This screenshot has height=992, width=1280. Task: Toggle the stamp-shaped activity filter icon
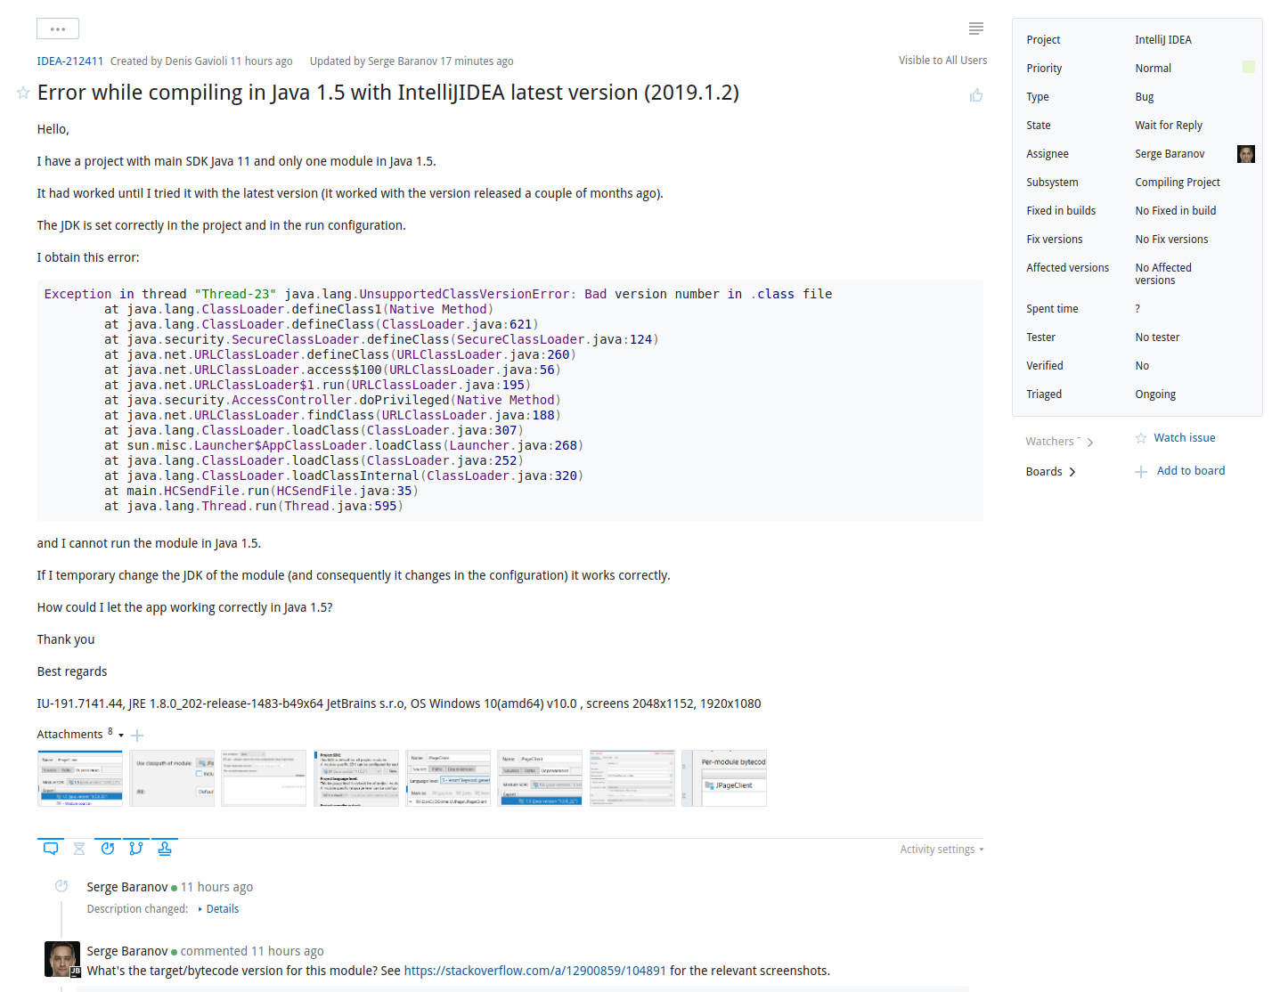(165, 849)
